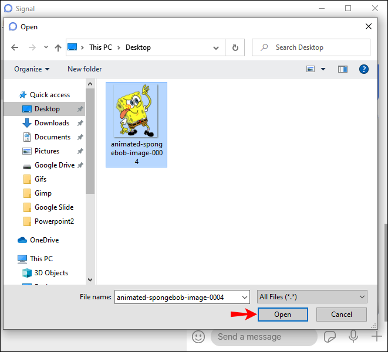Click the Desktop breadcrumb in address bar

pos(138,47)
